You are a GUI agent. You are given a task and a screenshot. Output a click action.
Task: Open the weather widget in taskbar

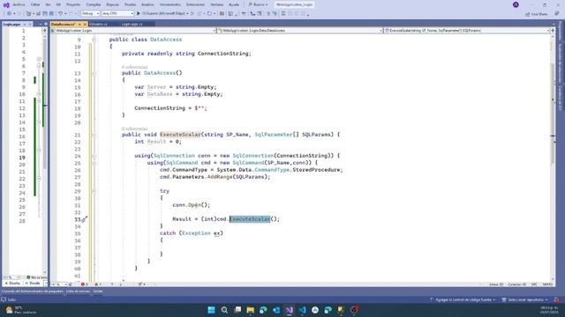coord(21,310)
